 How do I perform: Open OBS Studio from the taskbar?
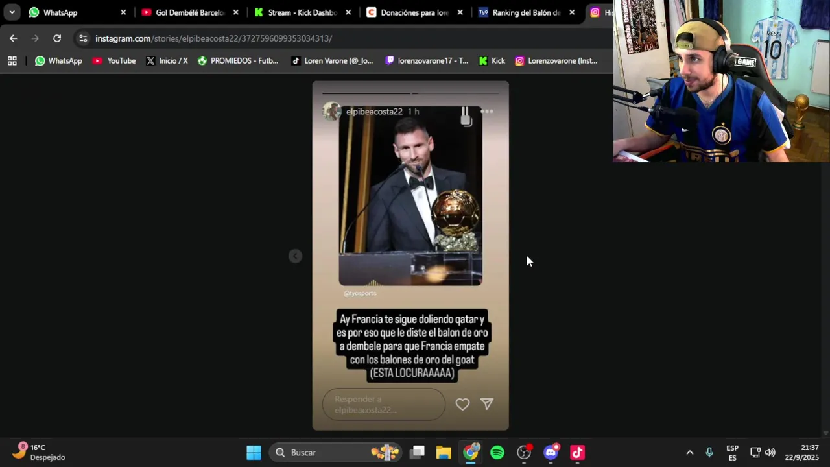(524, 452)
